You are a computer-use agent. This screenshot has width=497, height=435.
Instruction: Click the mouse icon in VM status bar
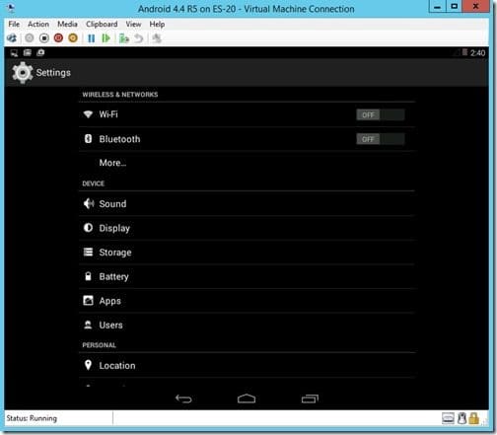coord(461,418)
